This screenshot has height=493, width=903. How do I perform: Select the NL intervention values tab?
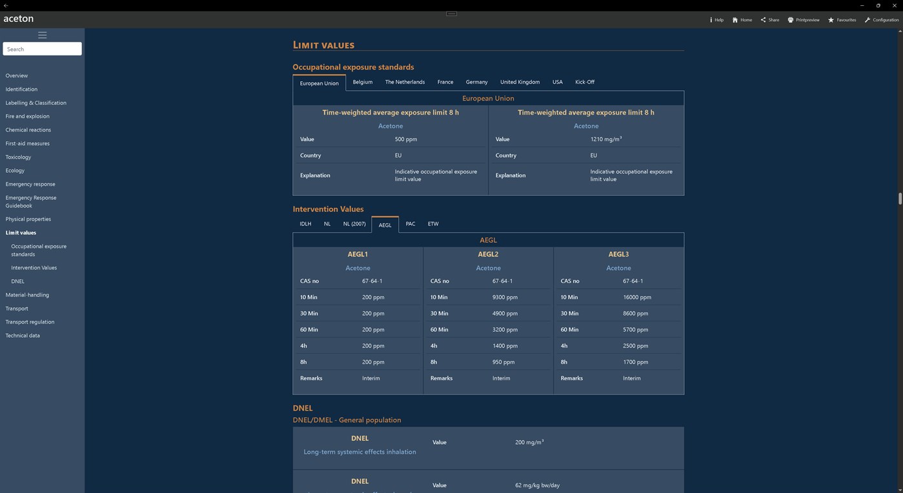tap(327, 224)
